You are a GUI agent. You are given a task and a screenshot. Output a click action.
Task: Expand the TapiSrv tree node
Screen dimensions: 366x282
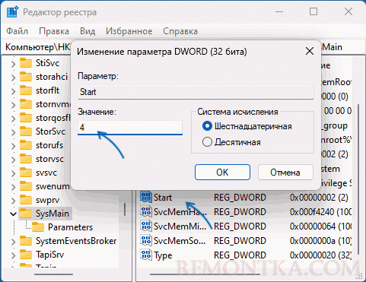[x=13, y=255]
